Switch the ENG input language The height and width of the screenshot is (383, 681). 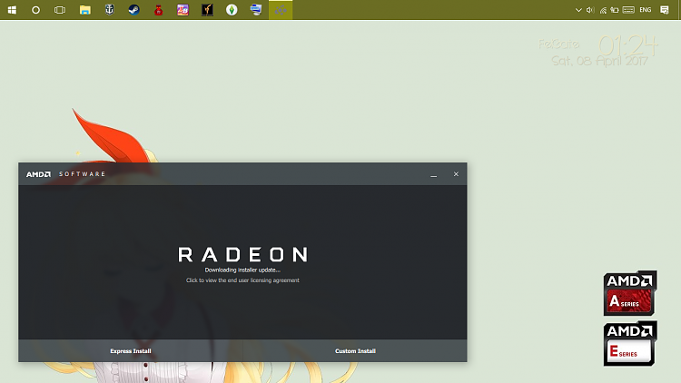point(646,10)
